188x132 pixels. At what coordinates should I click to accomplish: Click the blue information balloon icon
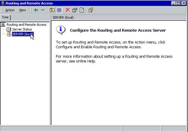[x=61, y=30]
